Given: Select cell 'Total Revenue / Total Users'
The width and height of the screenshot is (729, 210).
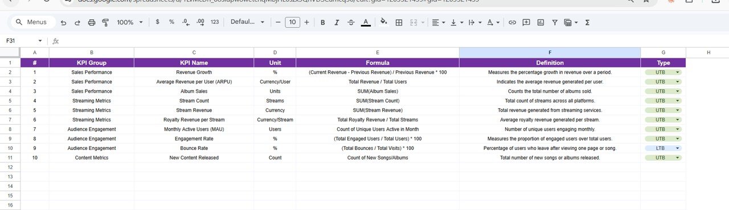Looking at the screenshot, I should (378, 82).
